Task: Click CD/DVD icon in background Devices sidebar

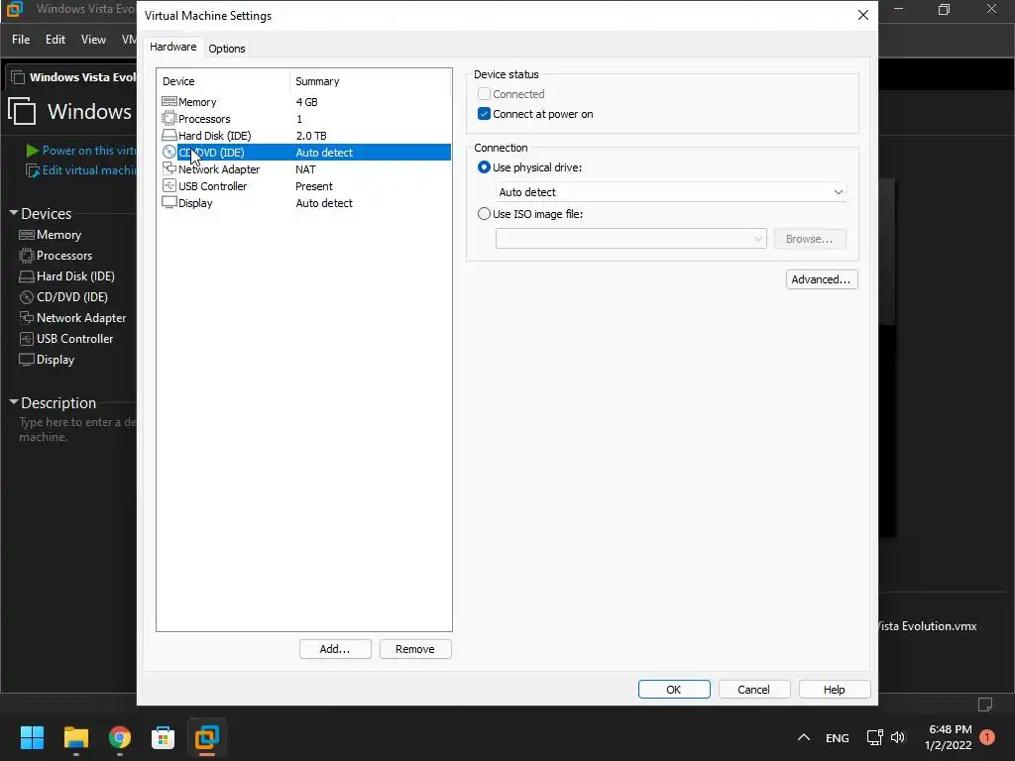Action: [x=27, y=297]
